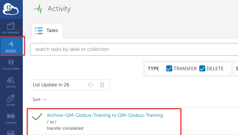Uncheck the DELETE type checkbox
The width and height of the screenshot is (238, 135).
[x=202, y=68]
